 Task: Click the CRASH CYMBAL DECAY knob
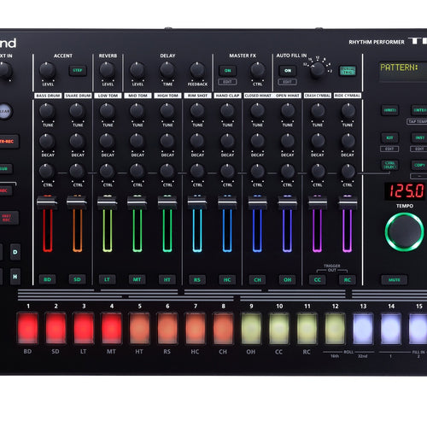coord(318,141)
